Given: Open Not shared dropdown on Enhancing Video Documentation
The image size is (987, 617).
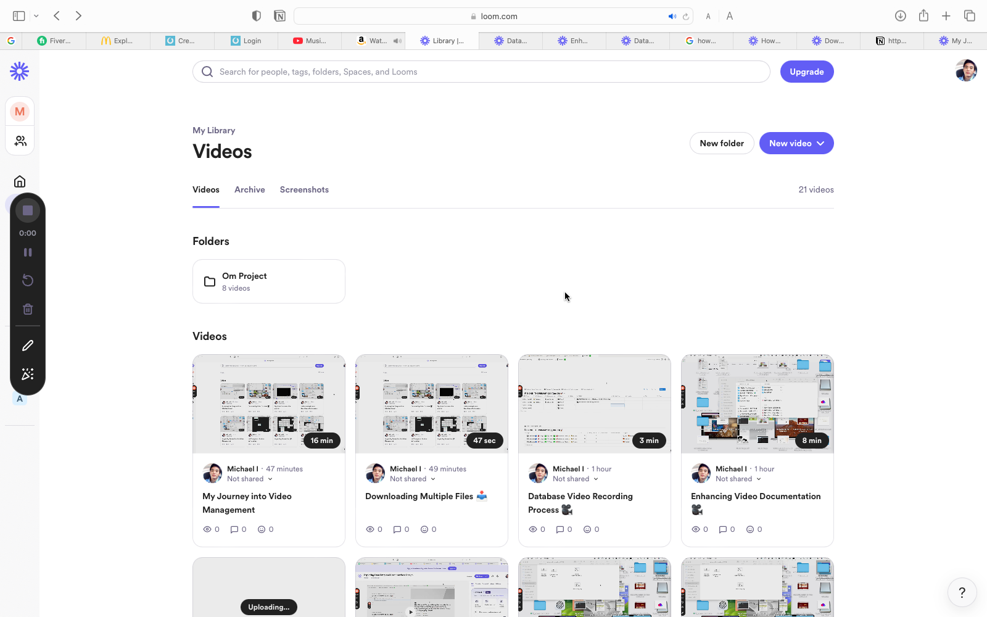Looking at the screenshot, I should coord(738,479).
